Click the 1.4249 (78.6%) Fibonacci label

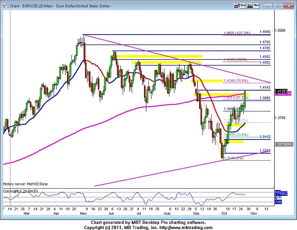(236, 81)
